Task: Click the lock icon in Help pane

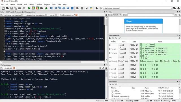Action: point(176,15)
